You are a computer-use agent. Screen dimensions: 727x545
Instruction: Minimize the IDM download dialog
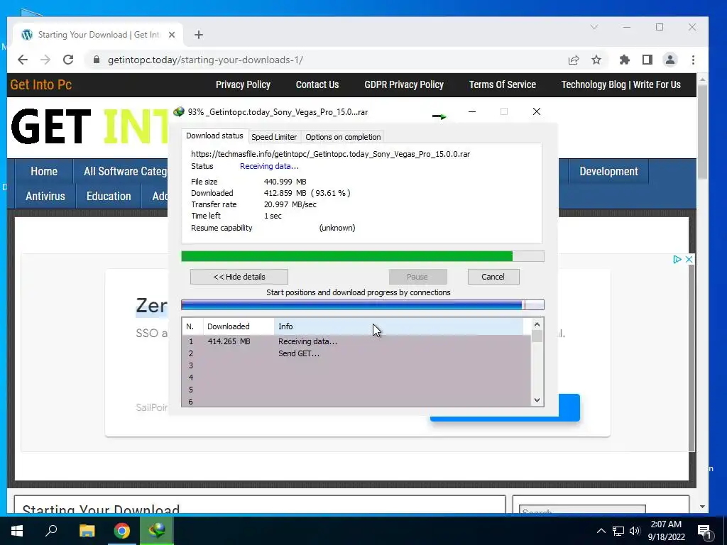point(472,111)
